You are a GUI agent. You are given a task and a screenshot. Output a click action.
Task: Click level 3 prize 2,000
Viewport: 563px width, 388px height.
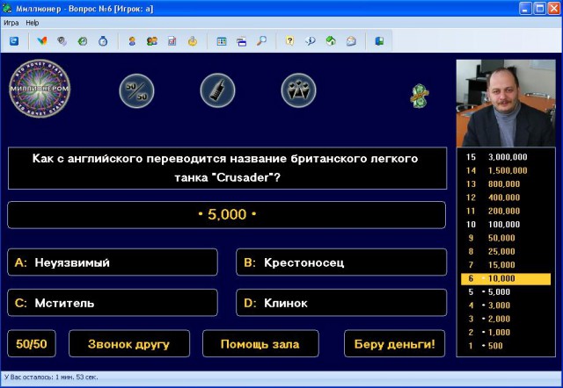(x=489, y=319)
